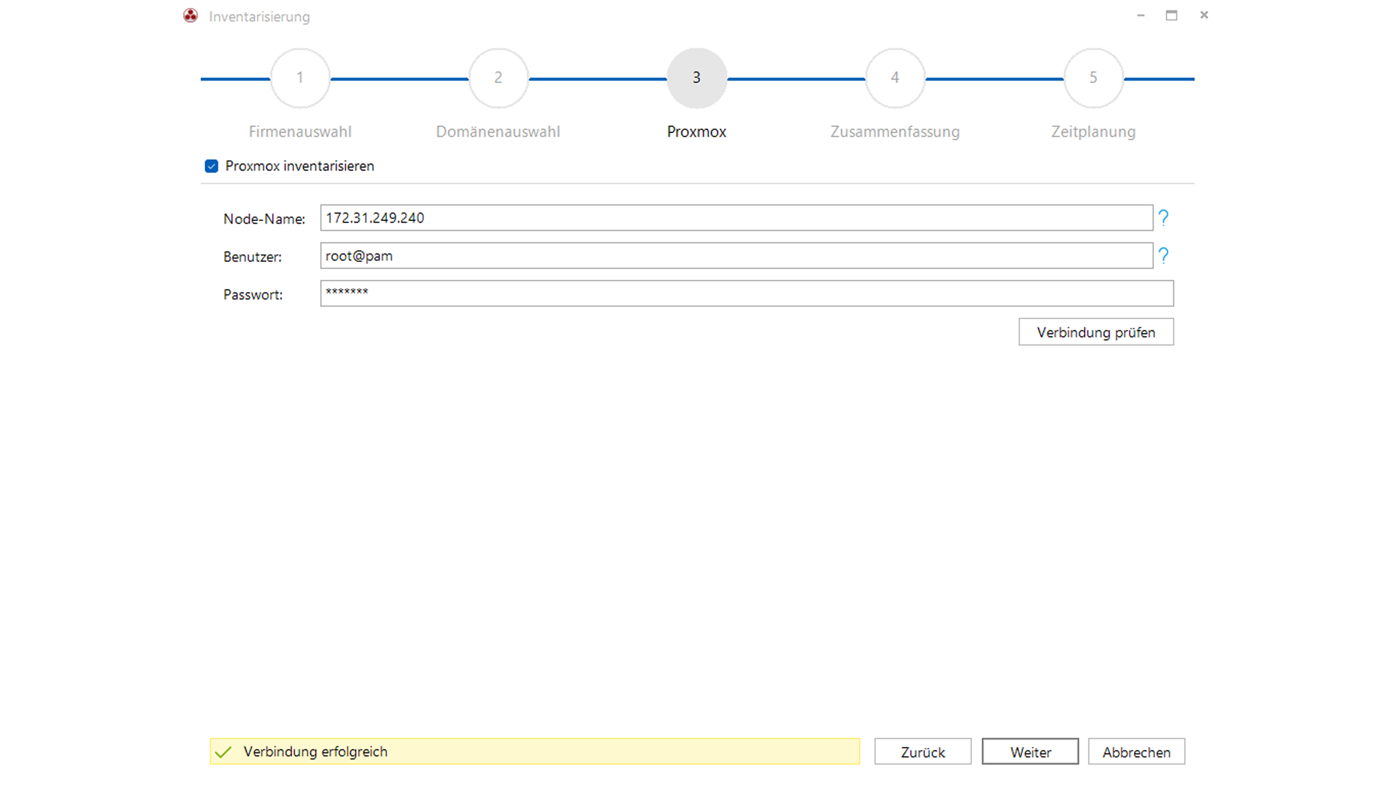1396x785 pixels.
Task: Click the Zeitplanung step label
Action: coord(1093,131)
